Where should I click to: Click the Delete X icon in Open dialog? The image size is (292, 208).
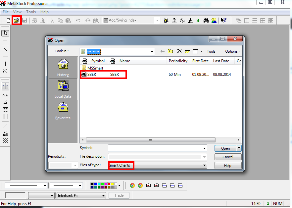tap(179, 51)
